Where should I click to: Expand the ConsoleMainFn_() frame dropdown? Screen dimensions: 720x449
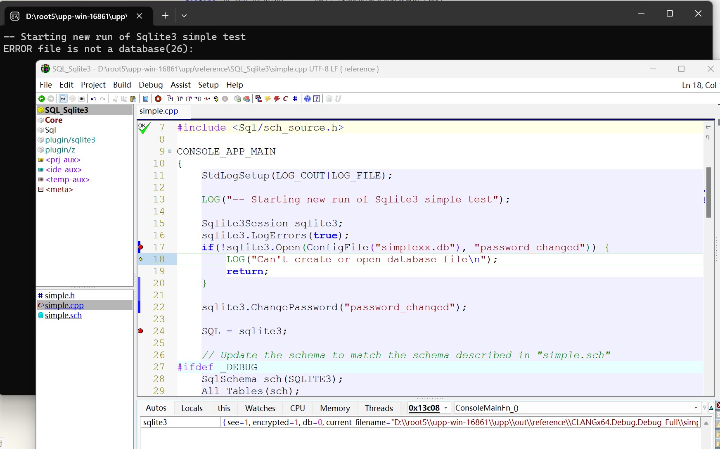[696, 408]
